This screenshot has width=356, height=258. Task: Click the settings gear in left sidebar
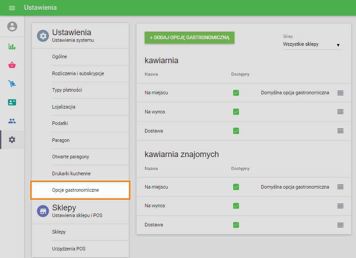coord(12,140)
